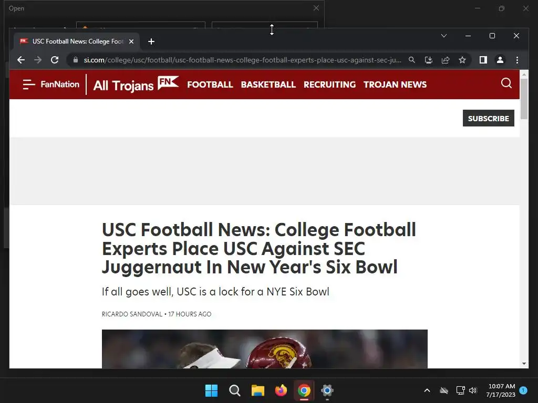Open the BASKETBALL section
The image size is (538, 403).
(268, 84)
